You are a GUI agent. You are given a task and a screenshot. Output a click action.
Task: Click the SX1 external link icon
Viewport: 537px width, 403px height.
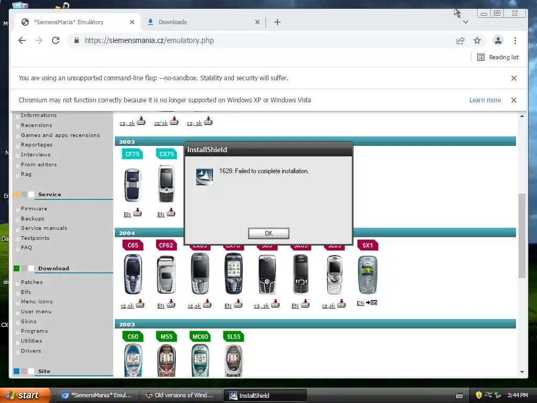[372, 303]
